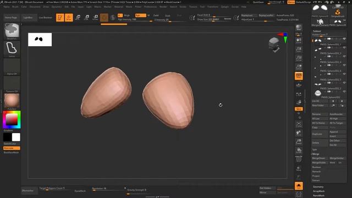Adjust the Rgb Intensity slider
This screenshot has width=352, height=198.
[x=135, y=20]
